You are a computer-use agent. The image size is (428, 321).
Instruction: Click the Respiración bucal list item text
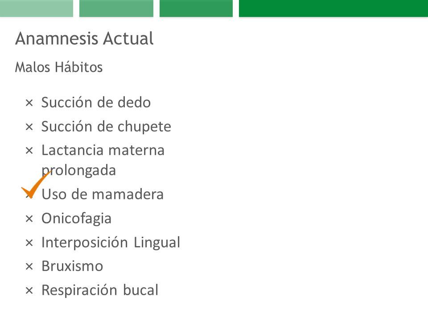click(100, 290)
